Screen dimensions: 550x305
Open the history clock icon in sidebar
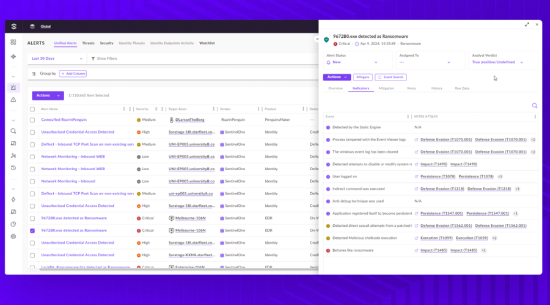pyautogui.click(x=13, y=168)
